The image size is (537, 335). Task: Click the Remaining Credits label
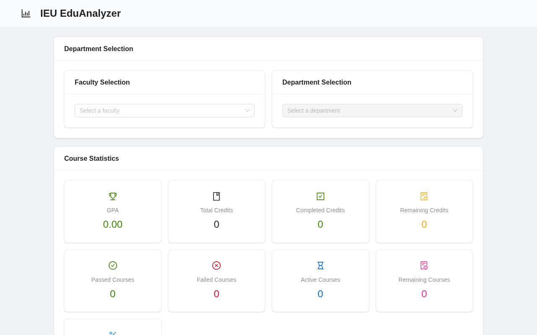point(424,210)
